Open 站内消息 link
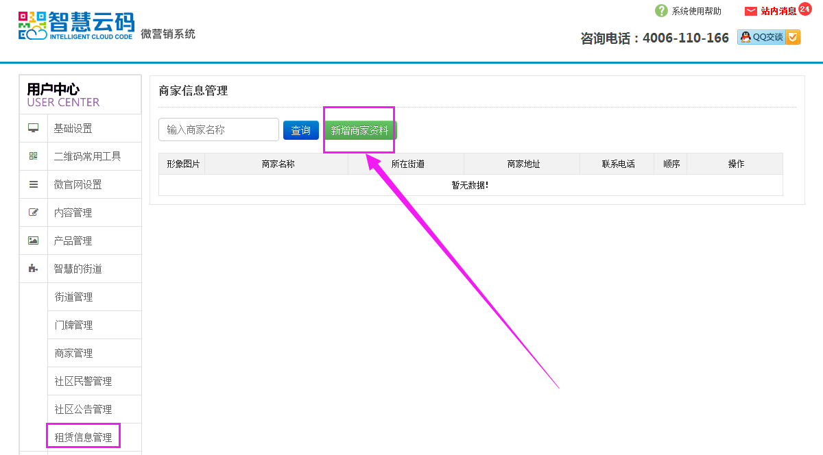The image size is (823, 455). (x=779, y=11)
